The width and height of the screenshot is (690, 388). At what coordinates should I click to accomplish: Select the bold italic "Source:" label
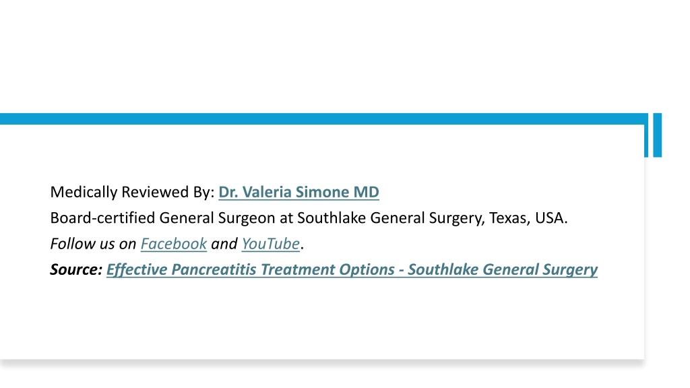[x=76, y=269]
